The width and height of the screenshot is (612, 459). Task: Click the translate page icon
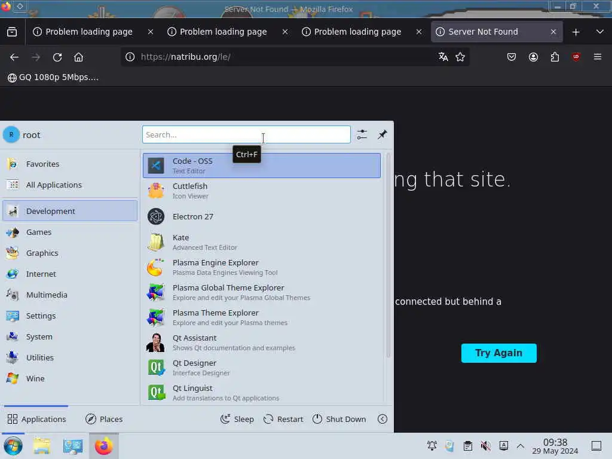[443, 57]
